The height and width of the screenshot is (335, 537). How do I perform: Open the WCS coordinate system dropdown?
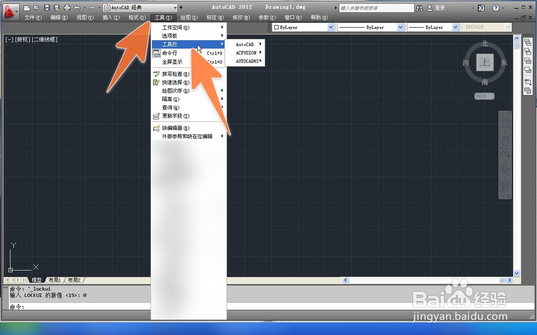click(x=484, y=96)
